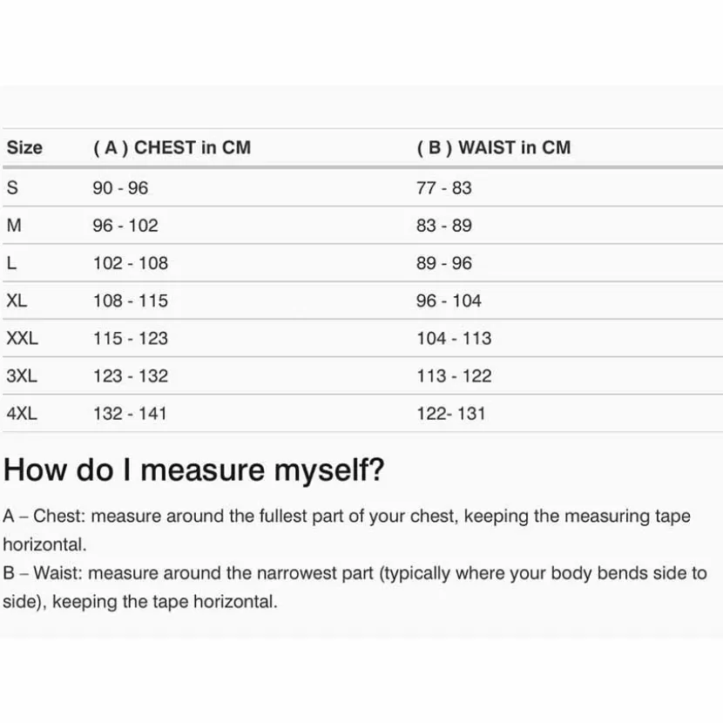This screenshot has height=723, width=723.
Task: Click the (B) WAIST in CM header
Action: 494,147
